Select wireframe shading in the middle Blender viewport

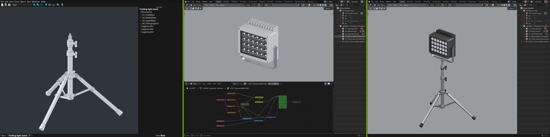[x=318, y=5]
